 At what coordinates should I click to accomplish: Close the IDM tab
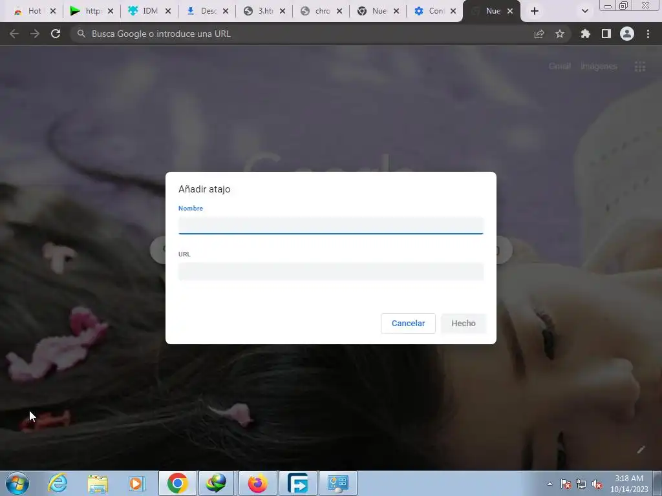click(x=168, y=11)
